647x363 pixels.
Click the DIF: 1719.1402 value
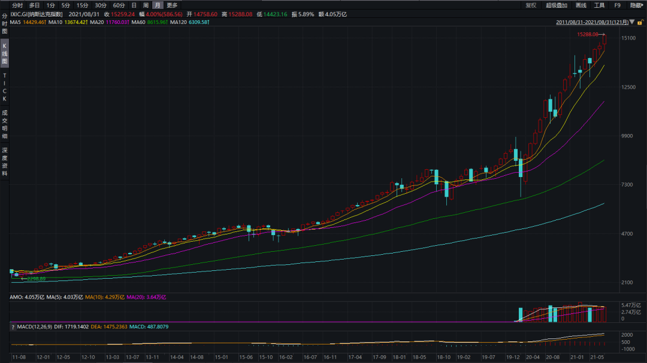coord(71,327)
